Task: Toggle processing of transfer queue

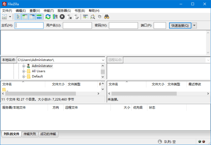Action: pyautogui.click(x=55, y=16)
